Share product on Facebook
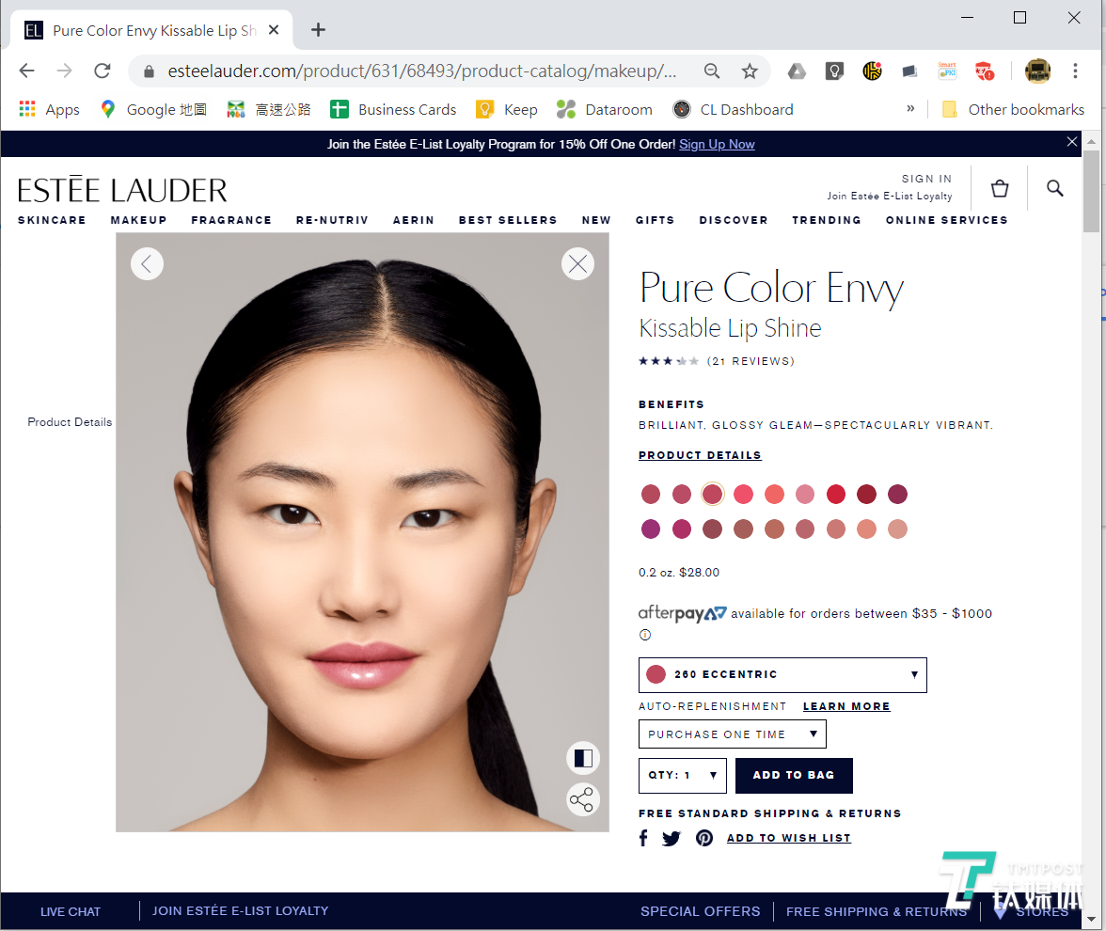This screenshot has height=931, width=1106. [643, 838]
